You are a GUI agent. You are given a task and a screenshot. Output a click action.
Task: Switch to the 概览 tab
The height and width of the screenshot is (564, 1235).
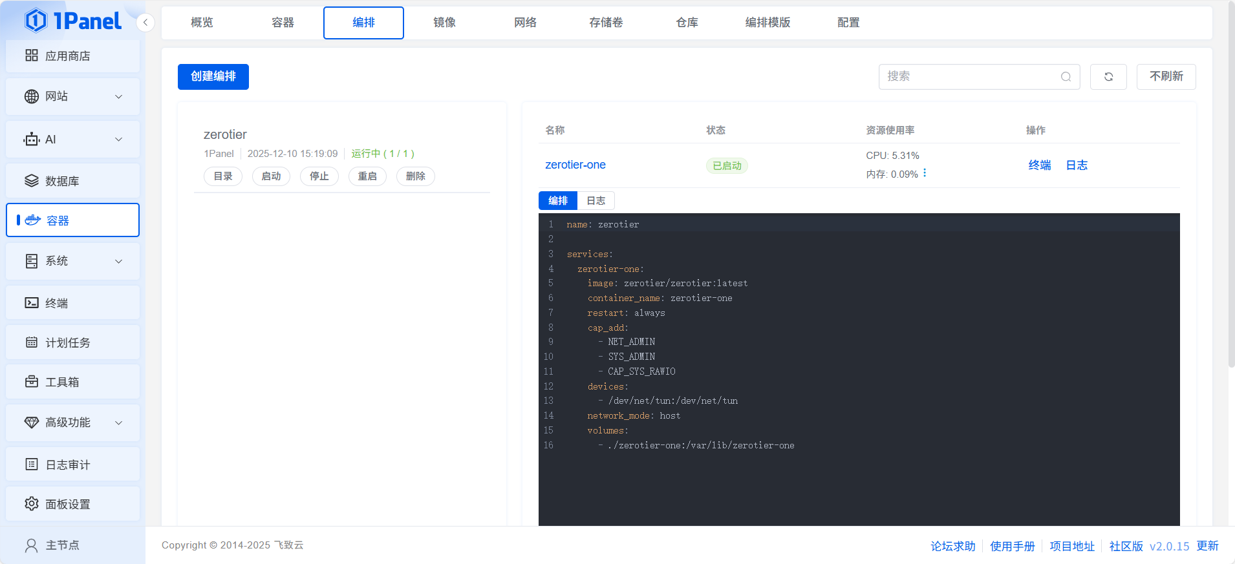coord(202,23)
